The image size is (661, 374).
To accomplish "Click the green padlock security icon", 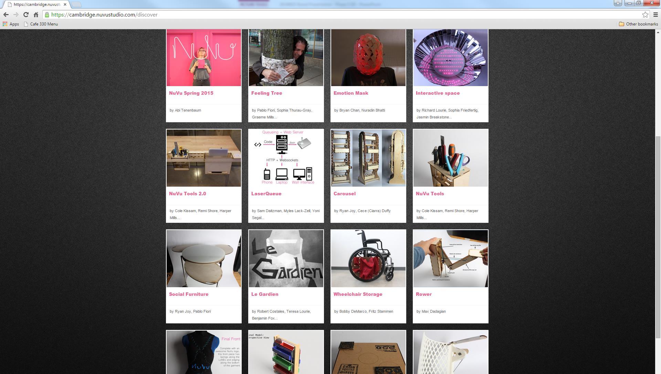I will (47, 15).
